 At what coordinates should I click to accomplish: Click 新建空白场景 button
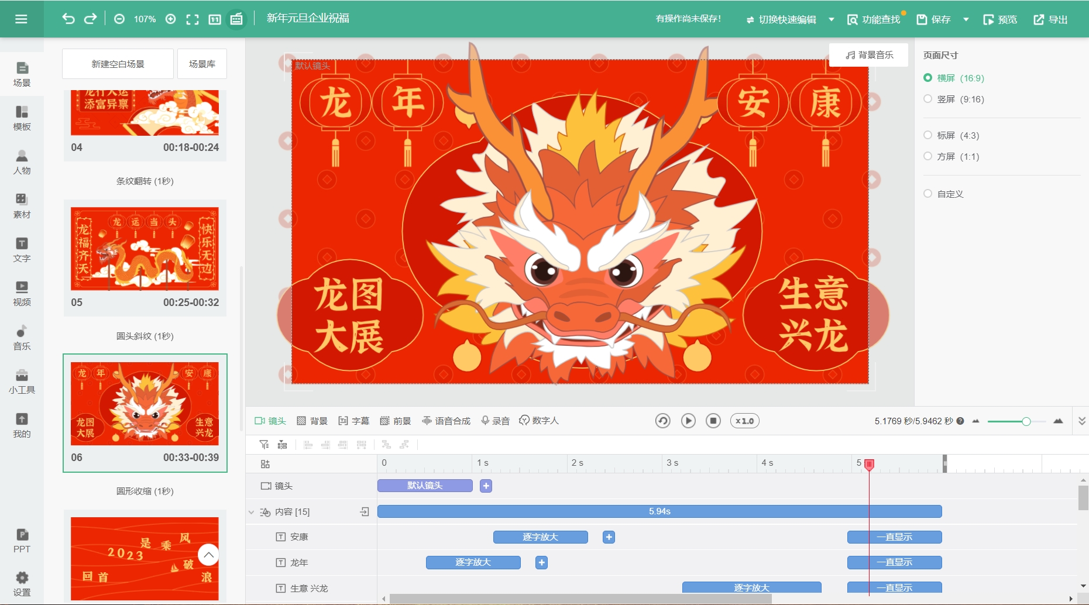(x=118, y=64)
